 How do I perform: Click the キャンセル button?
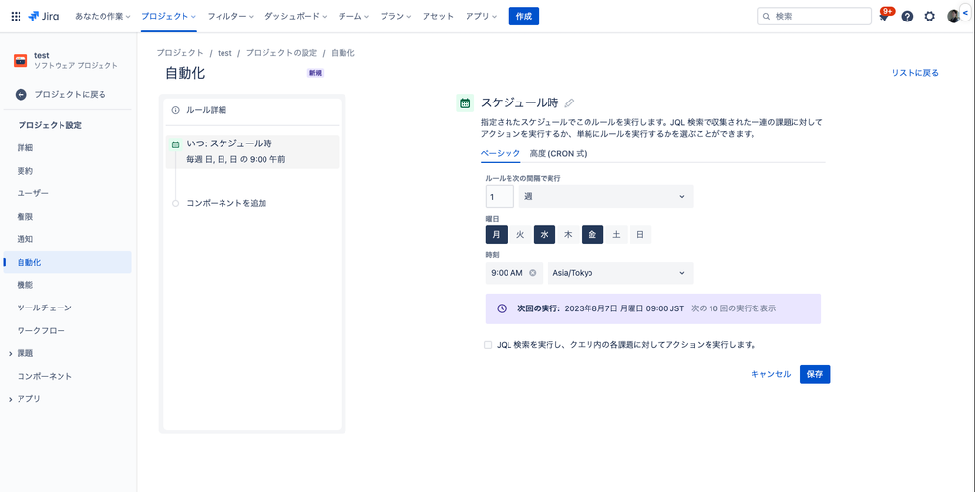[x=771, y=374]
